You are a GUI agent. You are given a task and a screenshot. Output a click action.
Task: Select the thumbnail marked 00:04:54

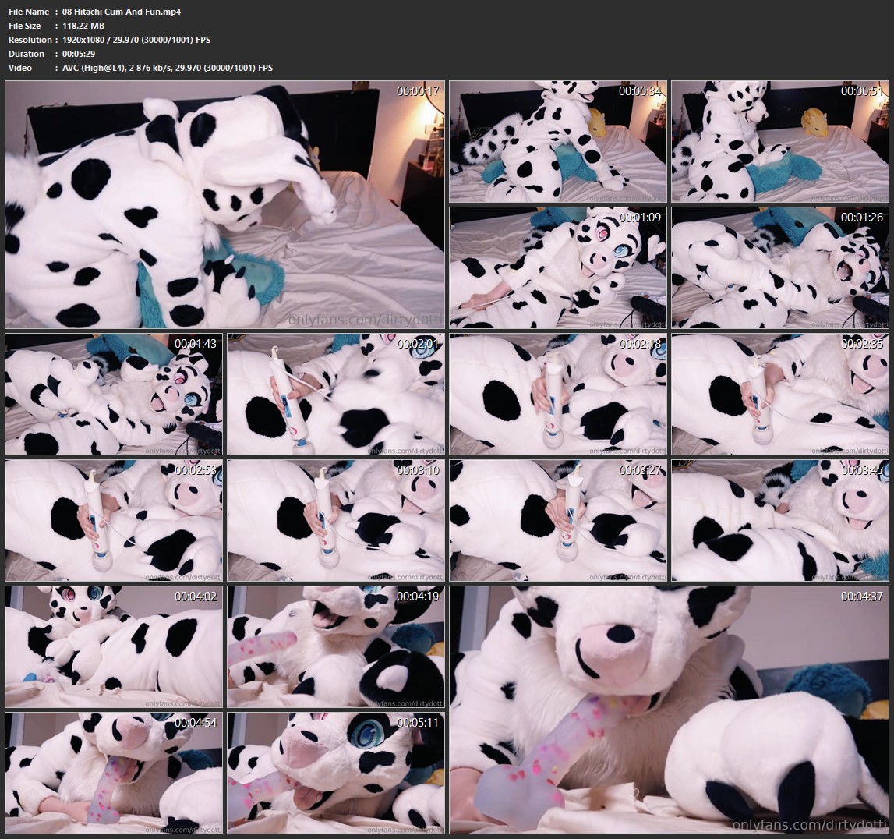(x=114, y=774)
